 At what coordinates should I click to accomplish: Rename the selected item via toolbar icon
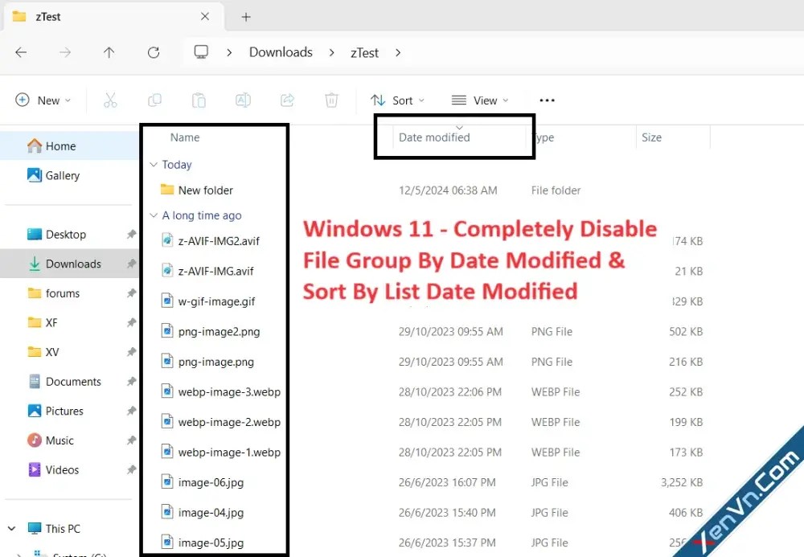click(243, 100)
